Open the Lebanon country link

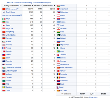(x=63, y=28)
